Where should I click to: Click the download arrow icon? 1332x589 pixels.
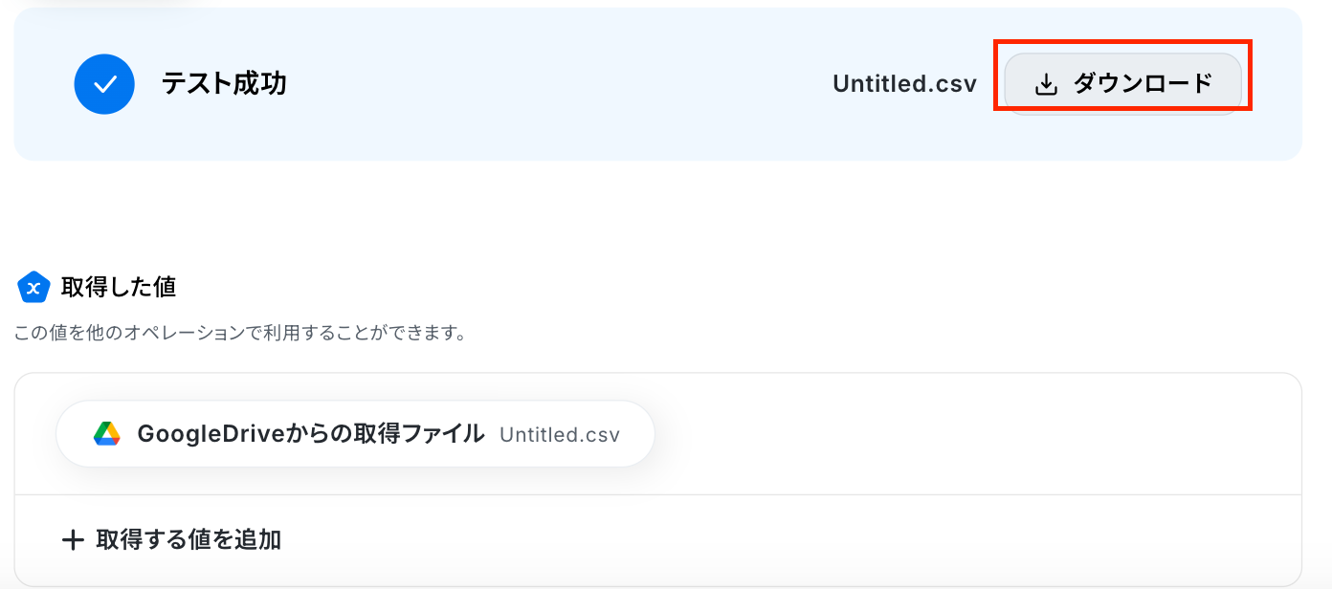(1046, 85)
